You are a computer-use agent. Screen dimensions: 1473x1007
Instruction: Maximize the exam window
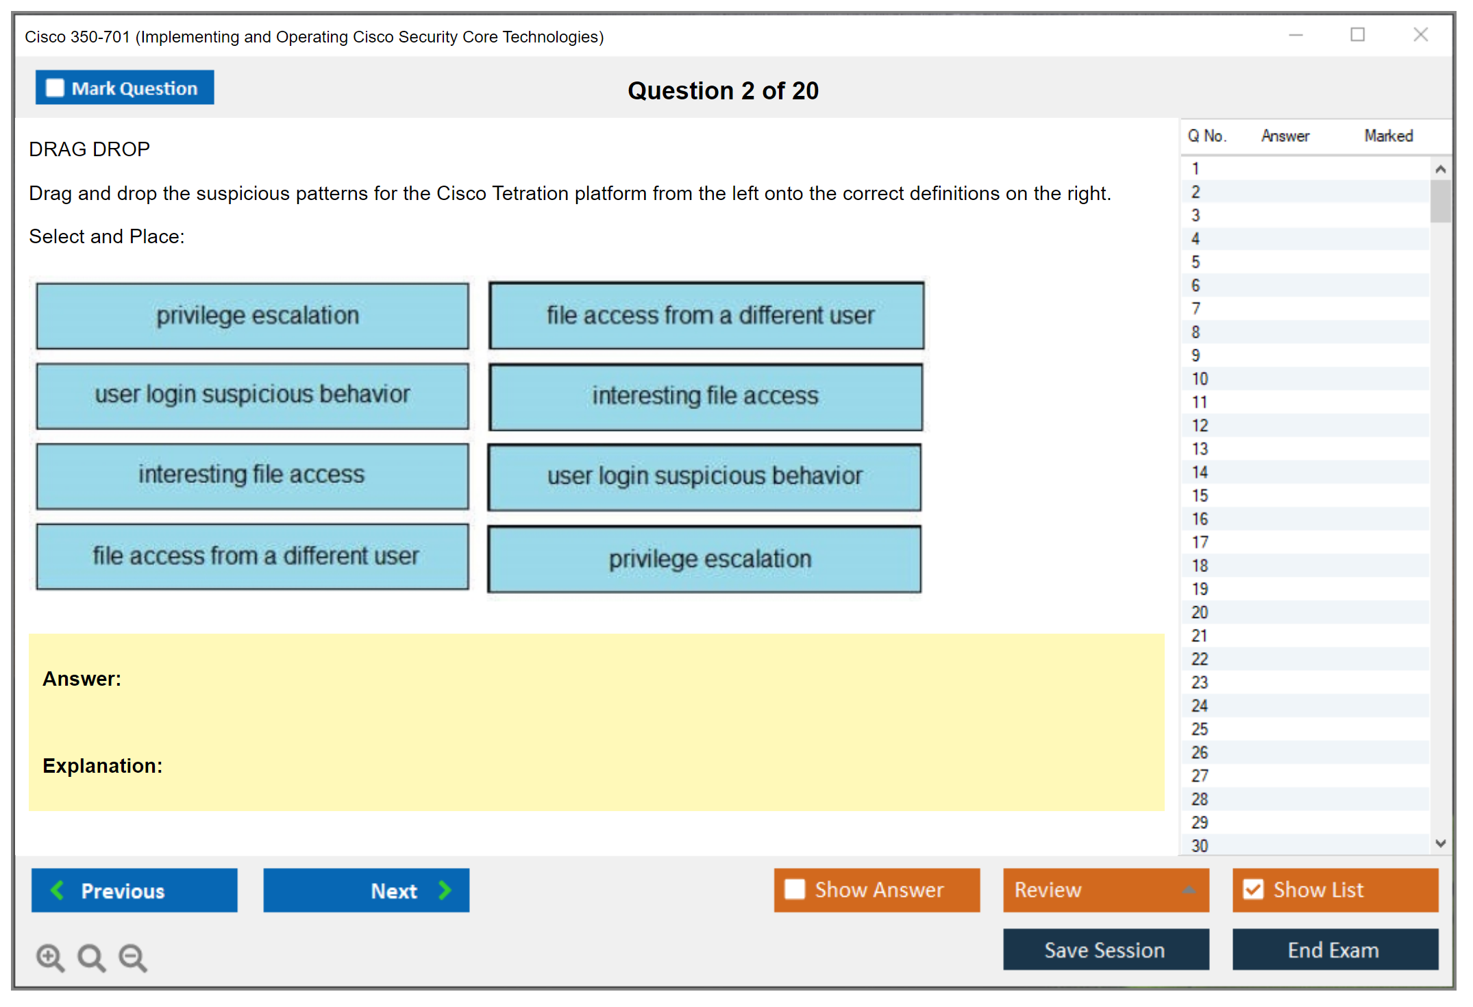1357,35
